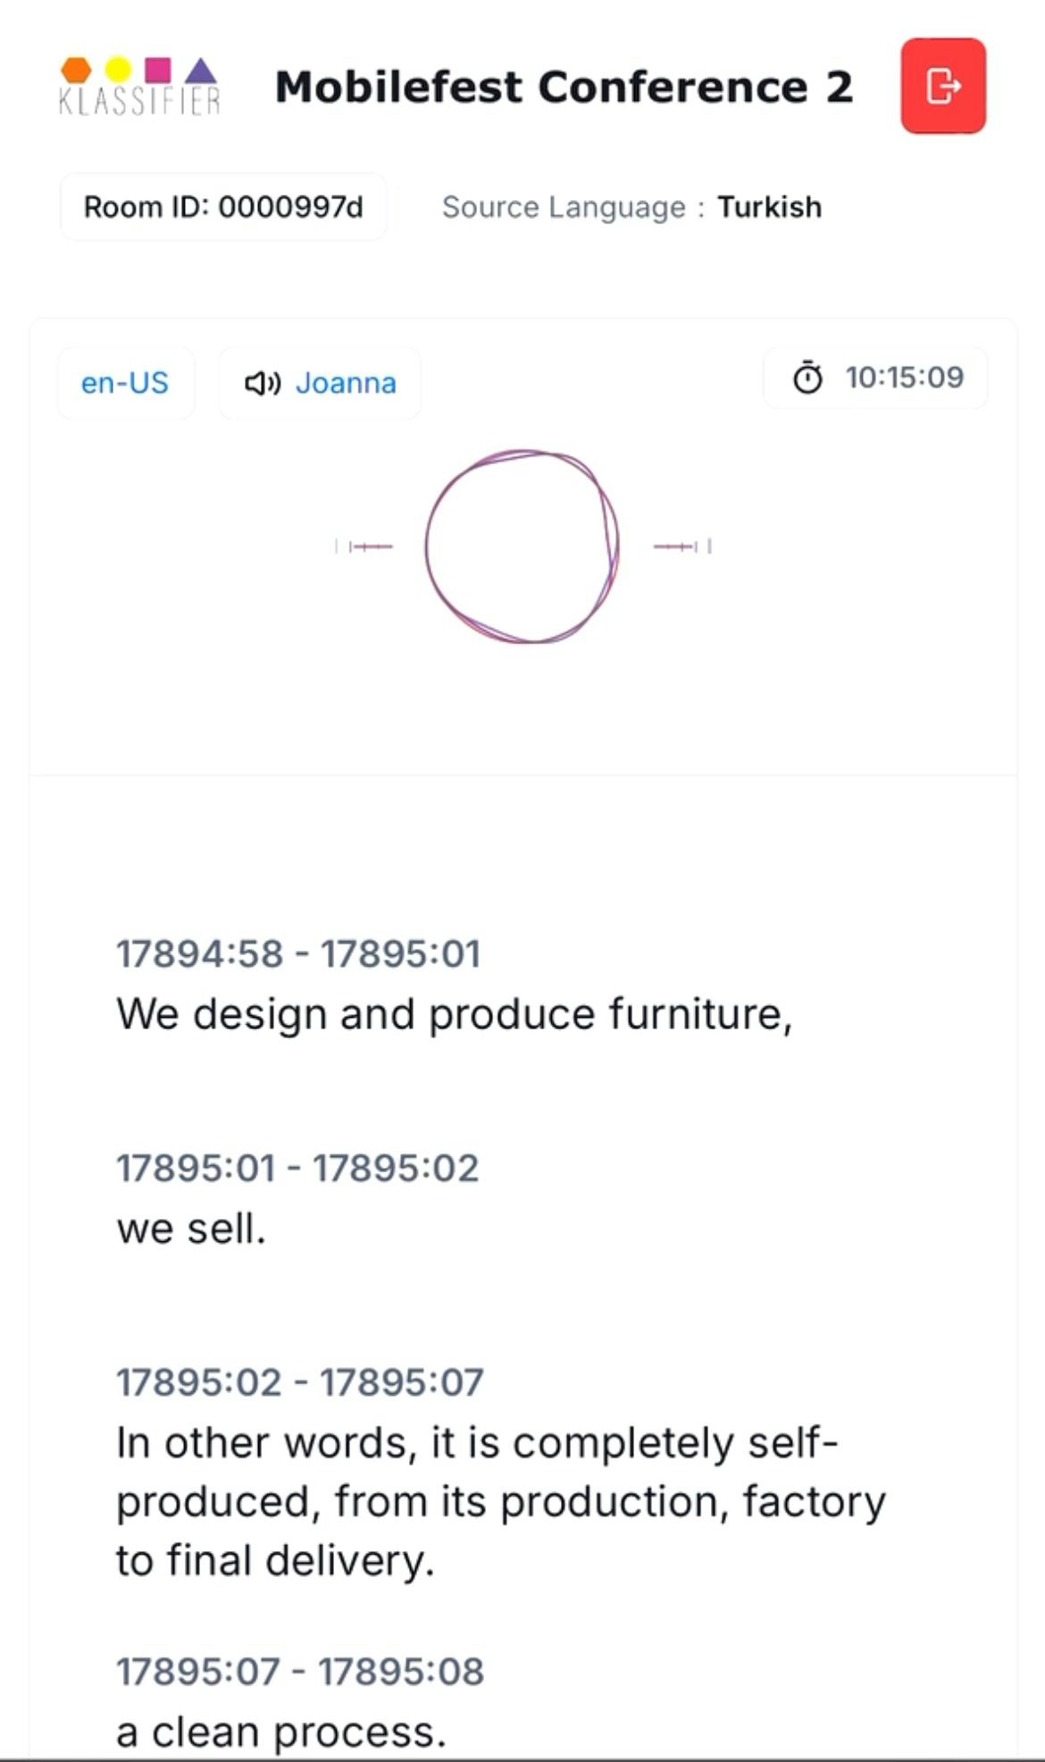Click timestamp 17895:02 - 17895:07
1045x1762 pixels.
pos(299,1382)
